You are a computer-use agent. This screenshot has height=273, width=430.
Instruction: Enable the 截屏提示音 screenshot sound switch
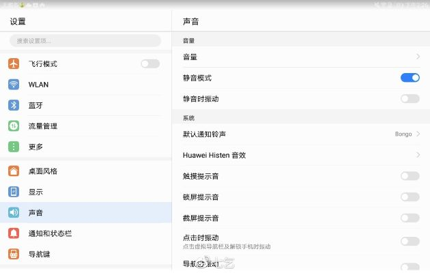(410, 218)
